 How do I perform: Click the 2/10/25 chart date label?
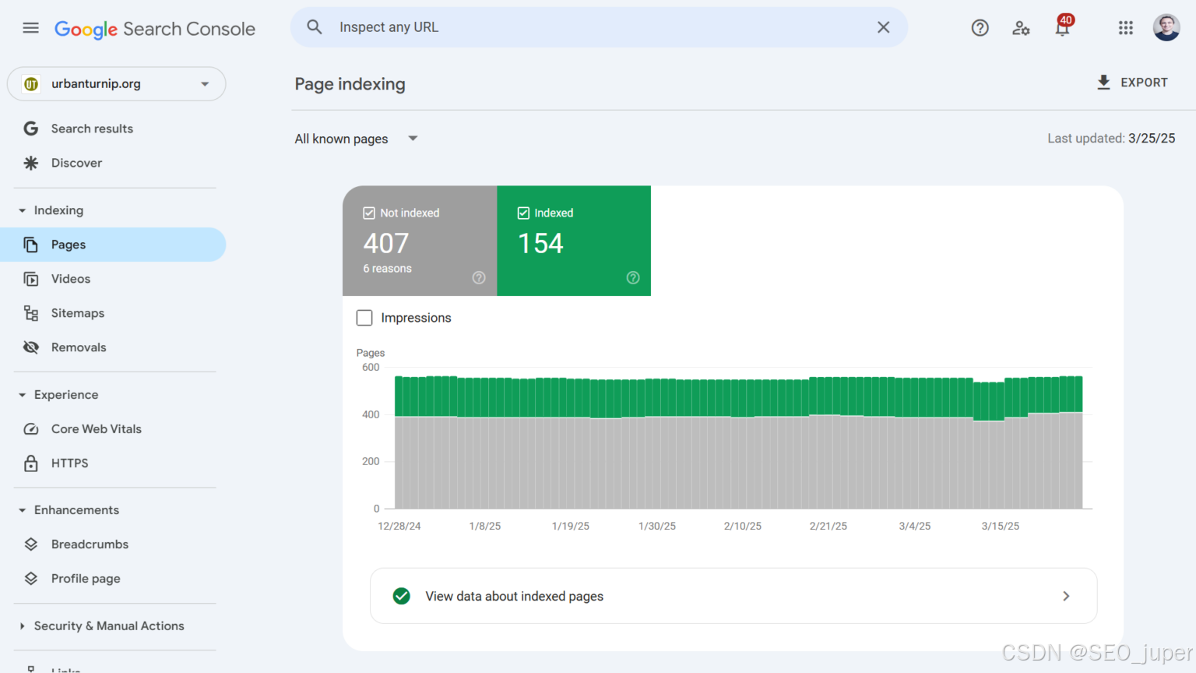click(742, 527)
